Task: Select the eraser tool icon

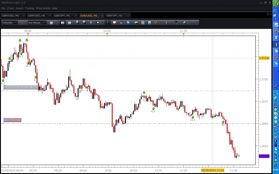Action: (x=184, y=23)
